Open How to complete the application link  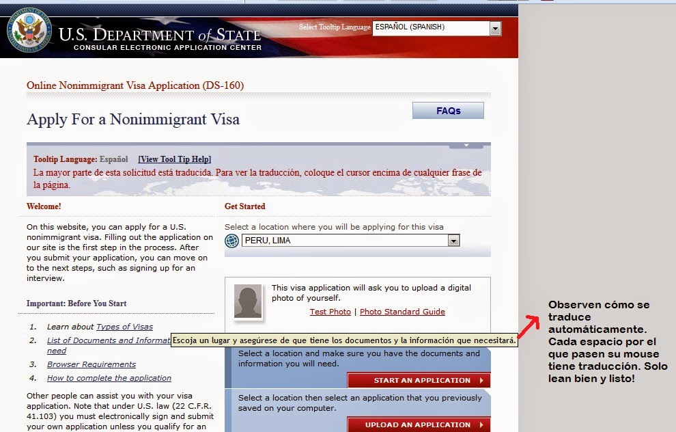pos(109,378)
